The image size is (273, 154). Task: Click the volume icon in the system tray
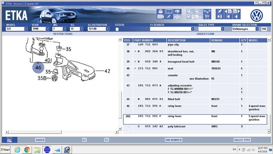click(x=253, y=150)
